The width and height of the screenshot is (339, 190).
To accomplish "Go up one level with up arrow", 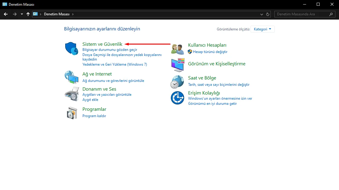I will [28, 14].
